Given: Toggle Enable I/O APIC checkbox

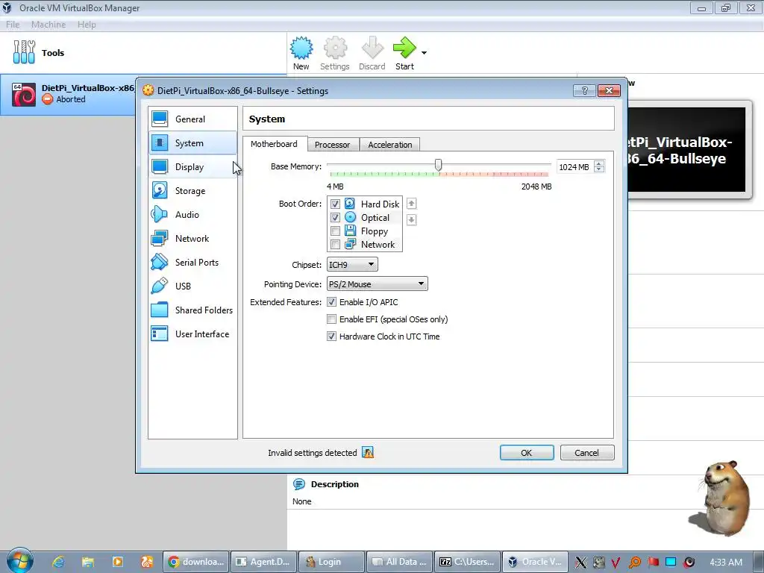Looking at the screenshot, I should pos(331,302).
